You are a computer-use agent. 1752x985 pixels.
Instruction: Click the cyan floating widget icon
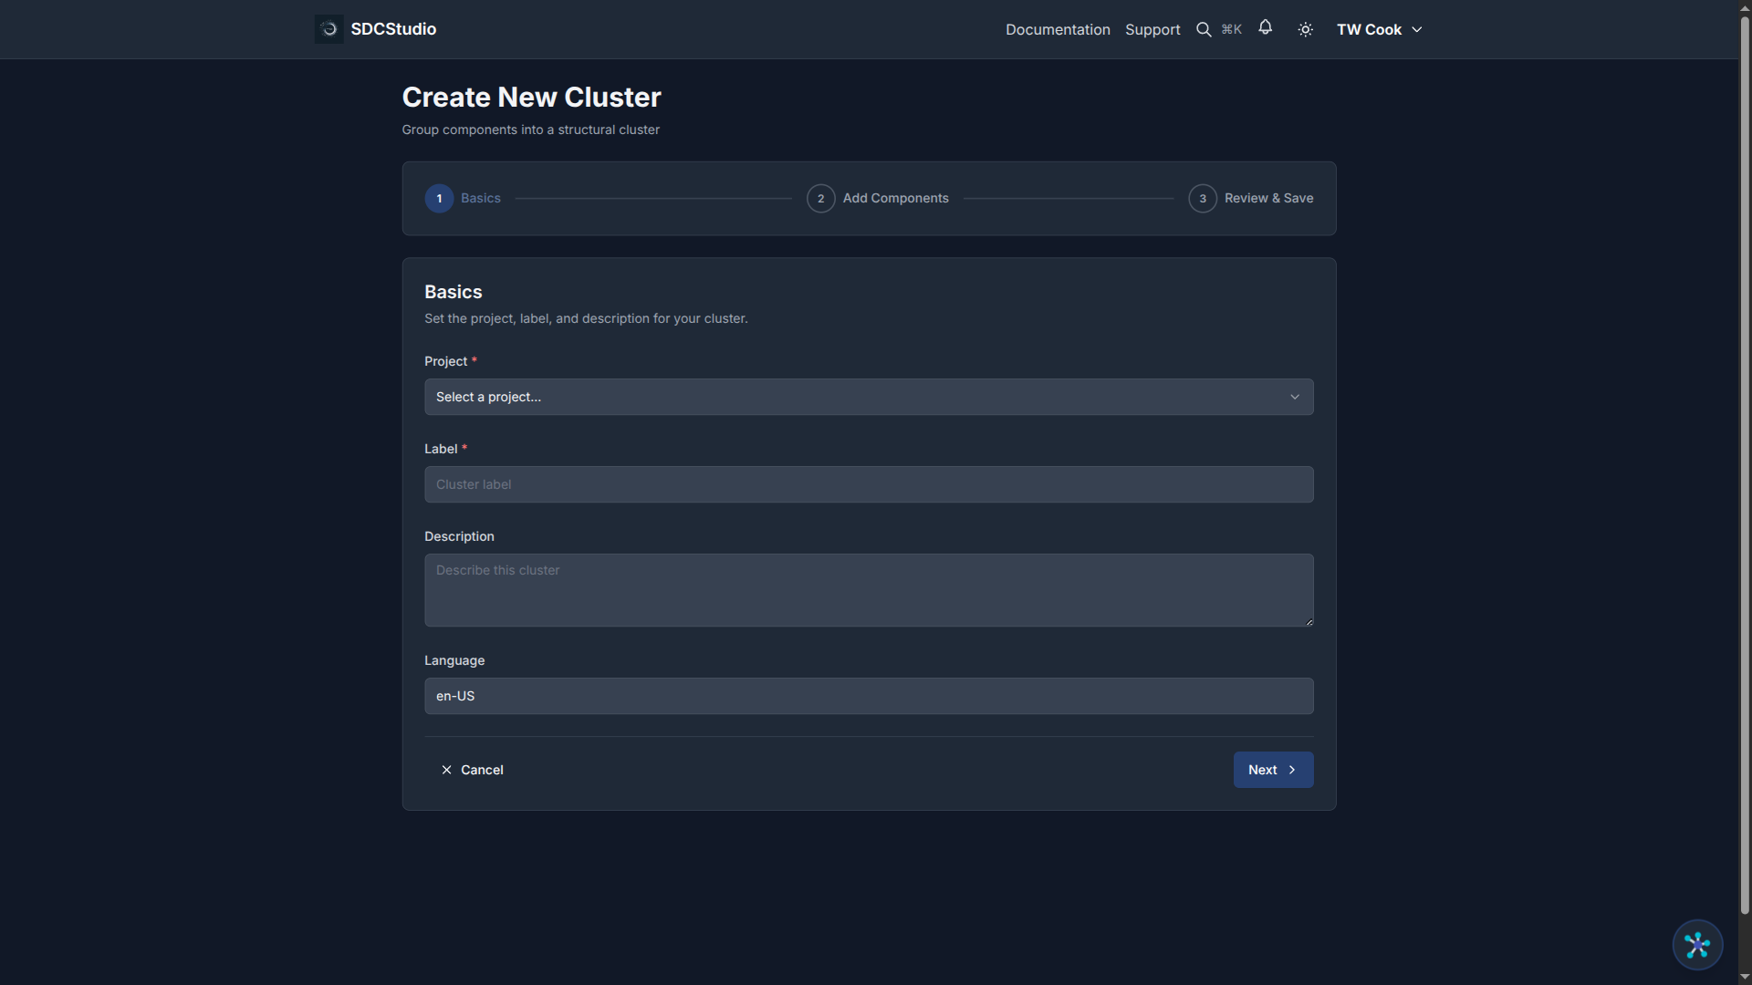point(1696,945)
